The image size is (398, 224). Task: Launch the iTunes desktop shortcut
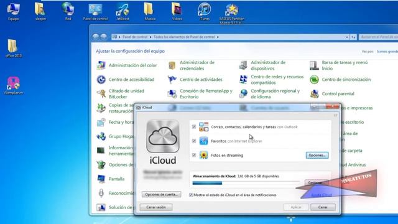205,11
